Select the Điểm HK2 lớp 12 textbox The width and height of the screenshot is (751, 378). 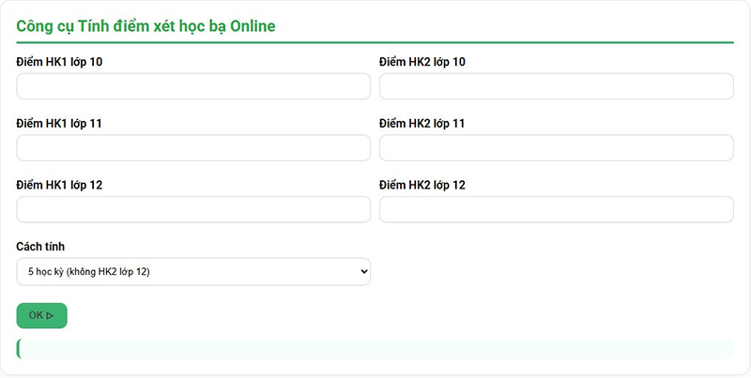pyautogui.click(x=556, y=209)
